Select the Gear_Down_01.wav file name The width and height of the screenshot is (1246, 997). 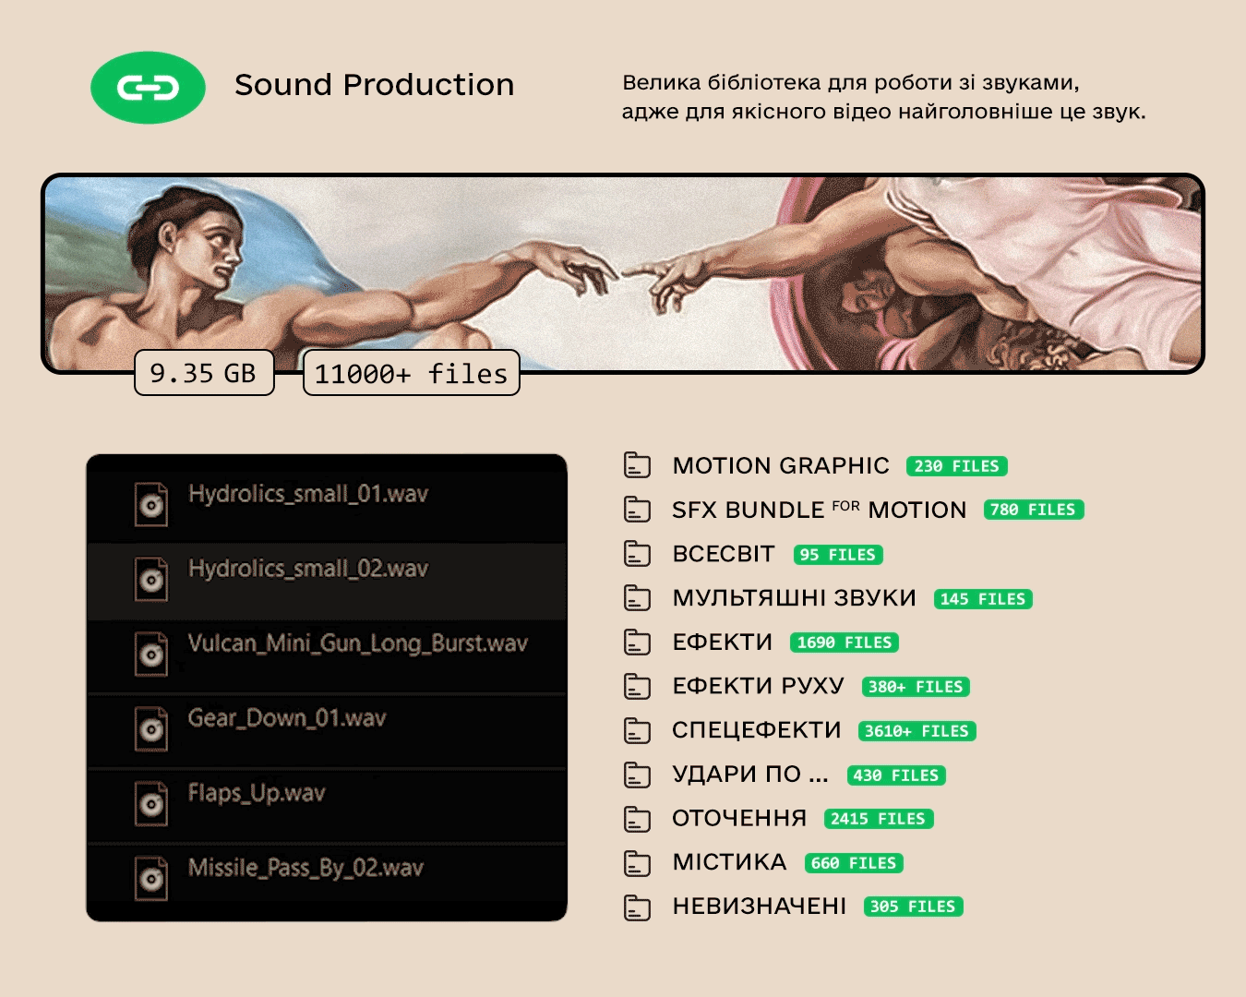click(287, 718)
